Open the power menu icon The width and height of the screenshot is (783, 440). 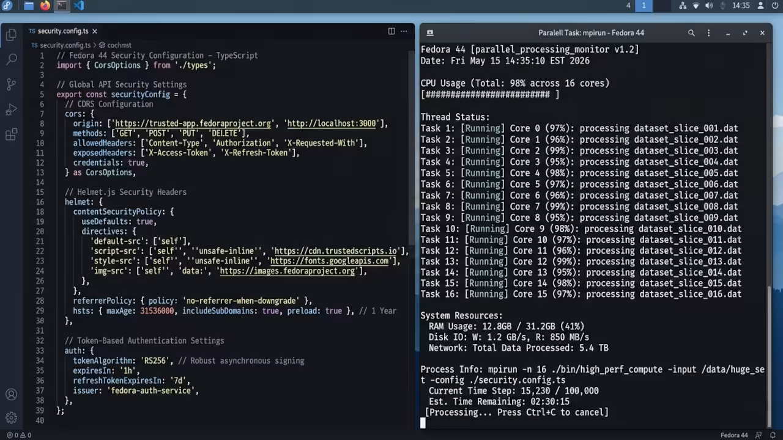776,5
